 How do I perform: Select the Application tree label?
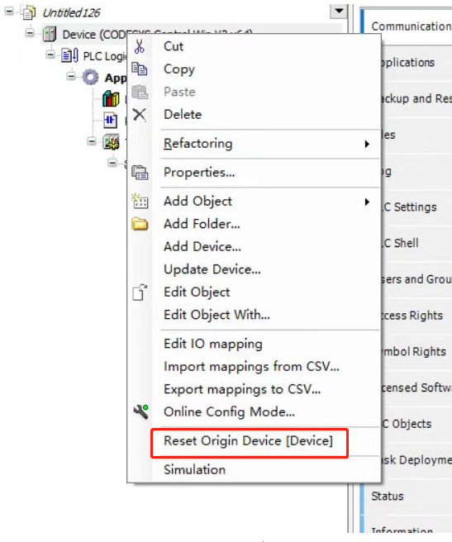[x=116, y=78]
